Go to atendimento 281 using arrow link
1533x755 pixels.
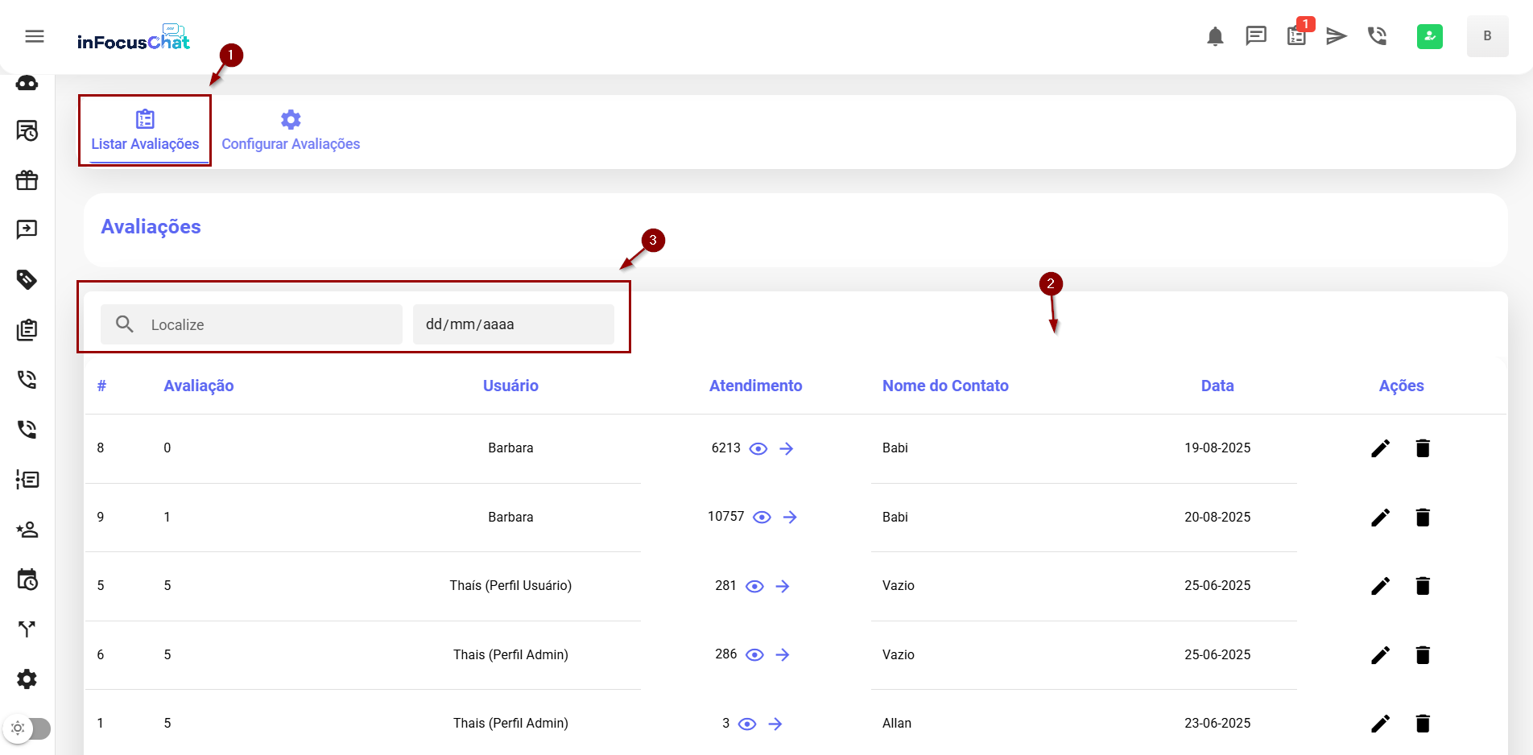tap(783, 587)
